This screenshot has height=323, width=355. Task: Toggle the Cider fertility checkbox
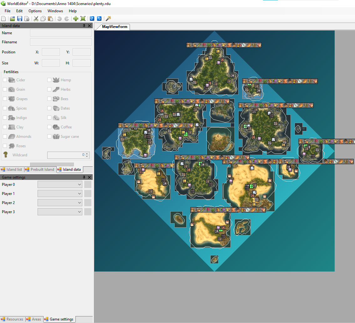coord(5,80)
